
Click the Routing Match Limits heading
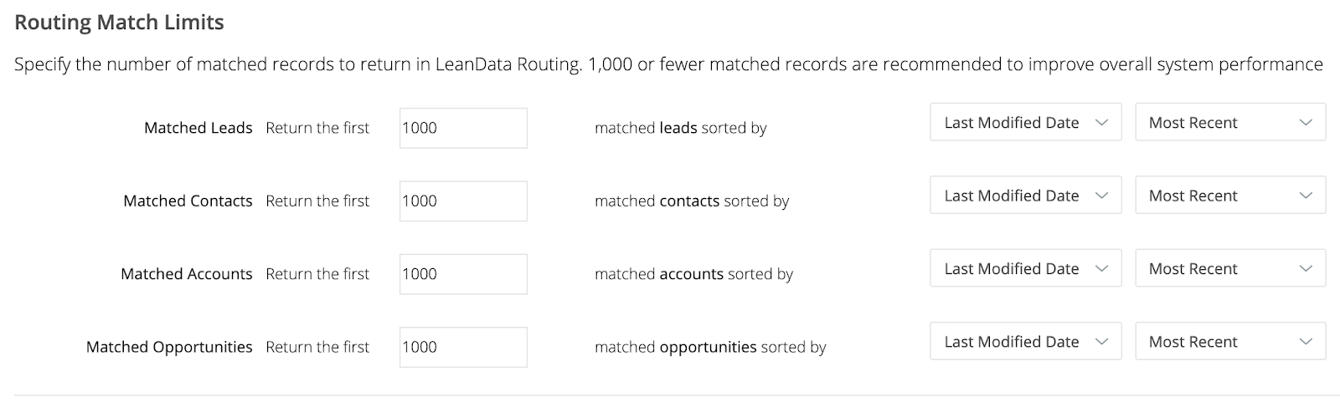[119, 23]
